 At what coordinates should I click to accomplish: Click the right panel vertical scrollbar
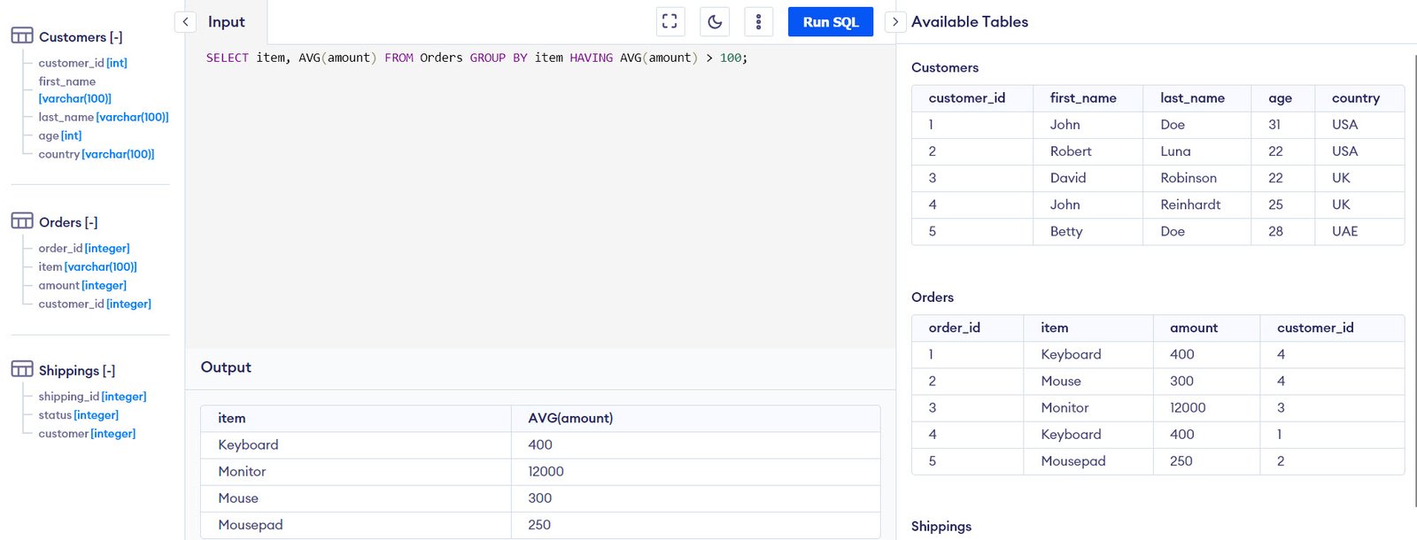1414,281
